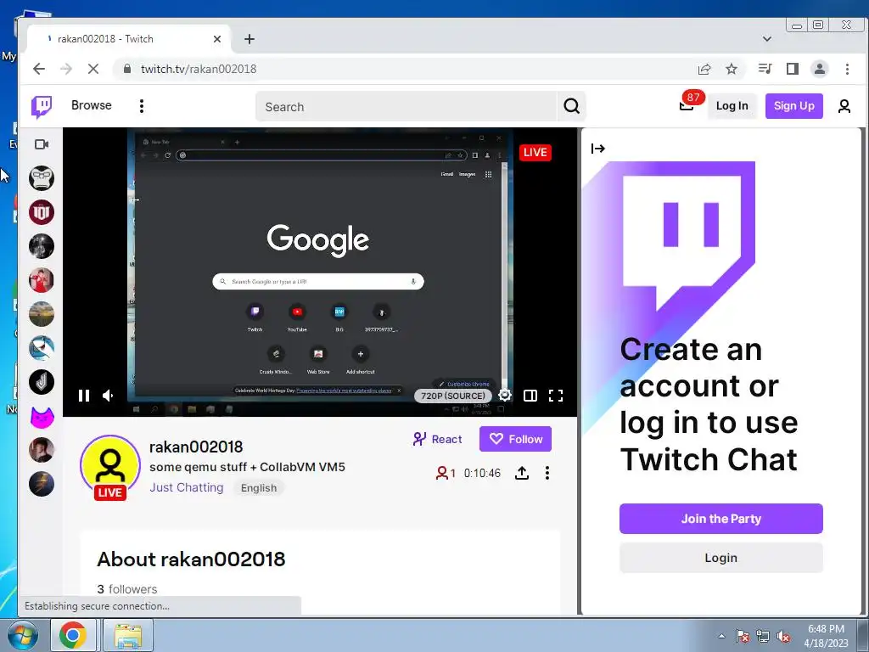The image size is (869, 652).
Task: Mute the stream volume
Action: 109,396
